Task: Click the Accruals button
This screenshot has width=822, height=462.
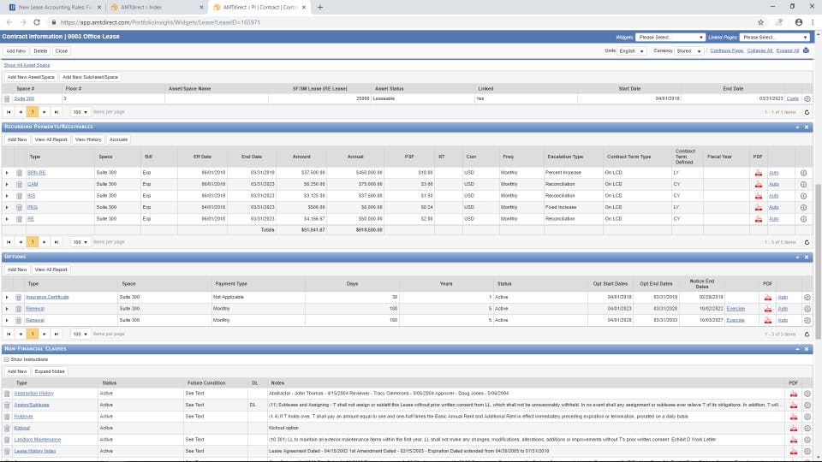Action: pos(118,139)
